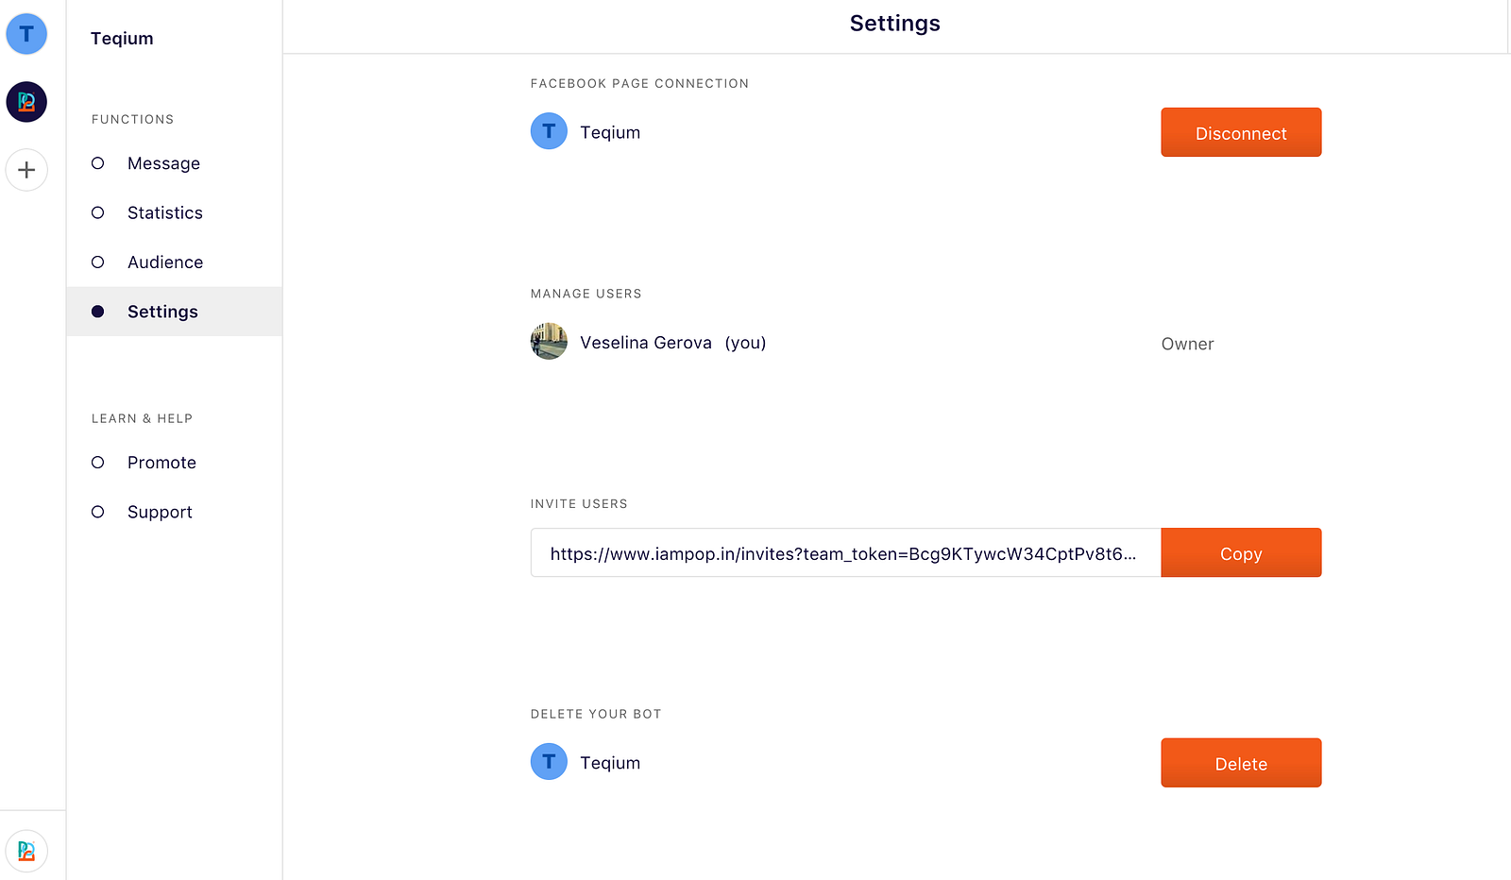
Task: Click the Teqium avatar under Delete Your Bot
Action: click(549, 762)
